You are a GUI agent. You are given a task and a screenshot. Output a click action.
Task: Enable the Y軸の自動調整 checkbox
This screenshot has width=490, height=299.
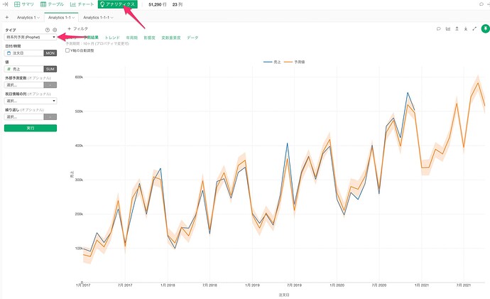pyautogui.click(x=67, y=50)
